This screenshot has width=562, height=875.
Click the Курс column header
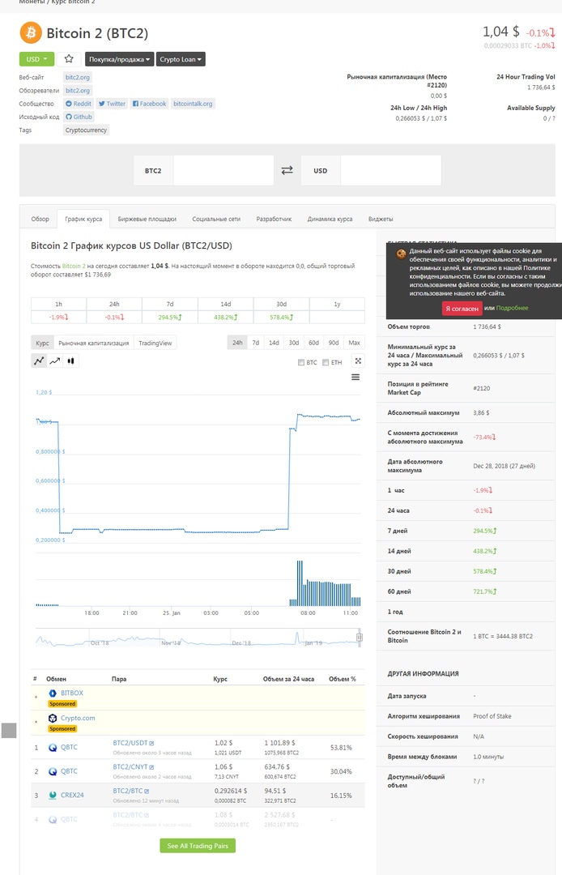tap(220, 679)
